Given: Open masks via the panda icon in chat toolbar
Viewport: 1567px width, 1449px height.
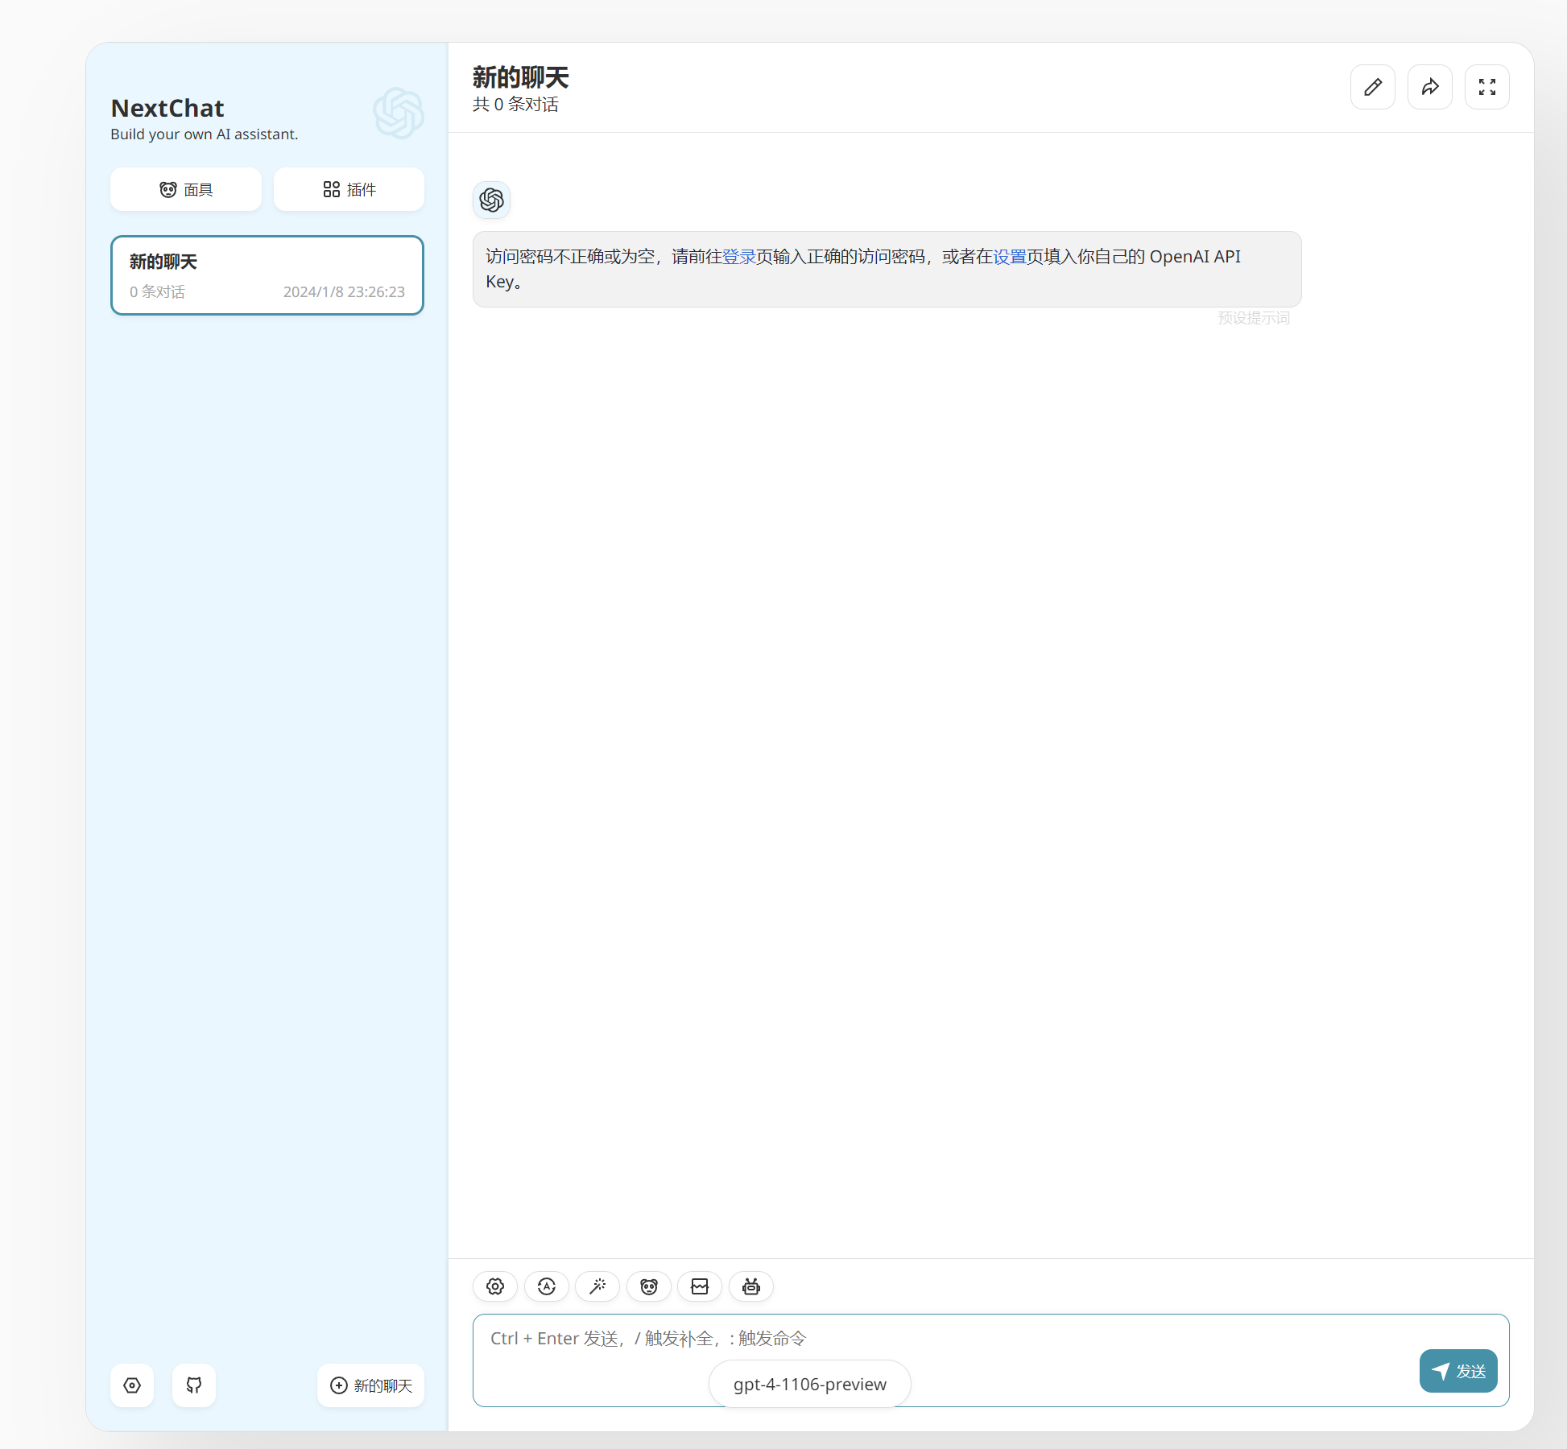Looking at the screenshot, I should pyautogui.click(x=648, y=1286).
